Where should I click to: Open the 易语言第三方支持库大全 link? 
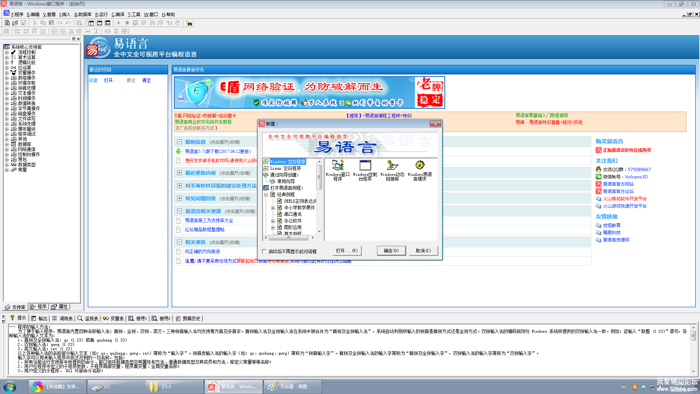point(209,220)
